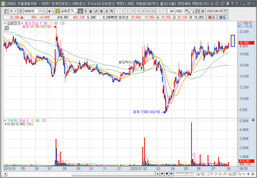The image size is (257, 178).
Task: Click the title bar window layout icon
Action: pyautogui.click(x=217, y=4)
